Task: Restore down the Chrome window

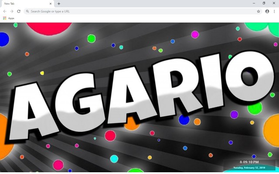Action: tap(264, 3)
